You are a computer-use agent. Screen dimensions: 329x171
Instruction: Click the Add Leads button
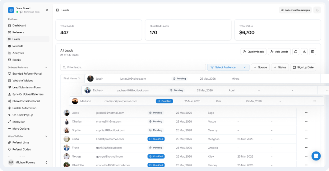click(279, 52)
